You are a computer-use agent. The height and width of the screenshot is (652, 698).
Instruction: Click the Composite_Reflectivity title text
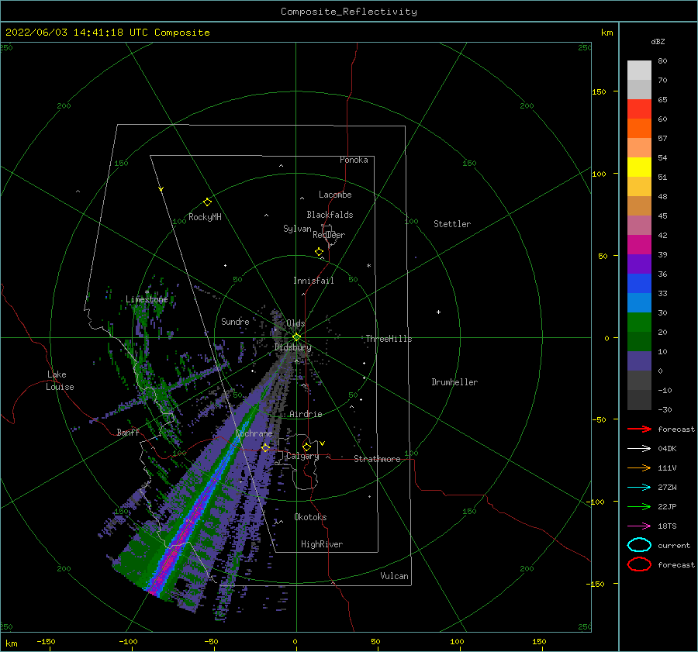(x=349, y=12)
